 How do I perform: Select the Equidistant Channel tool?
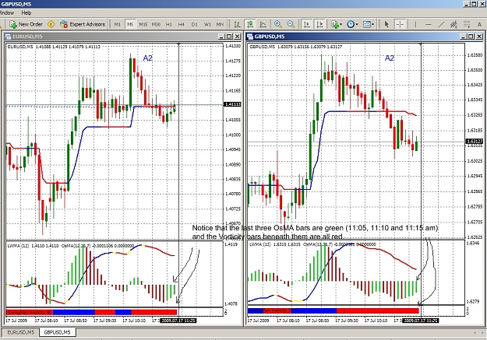pyautogui.click(x=453, y=24)
